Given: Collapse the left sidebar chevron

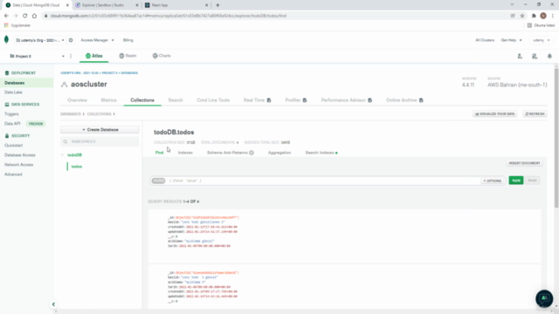Looking at the screenshot, I should point(53,304).
